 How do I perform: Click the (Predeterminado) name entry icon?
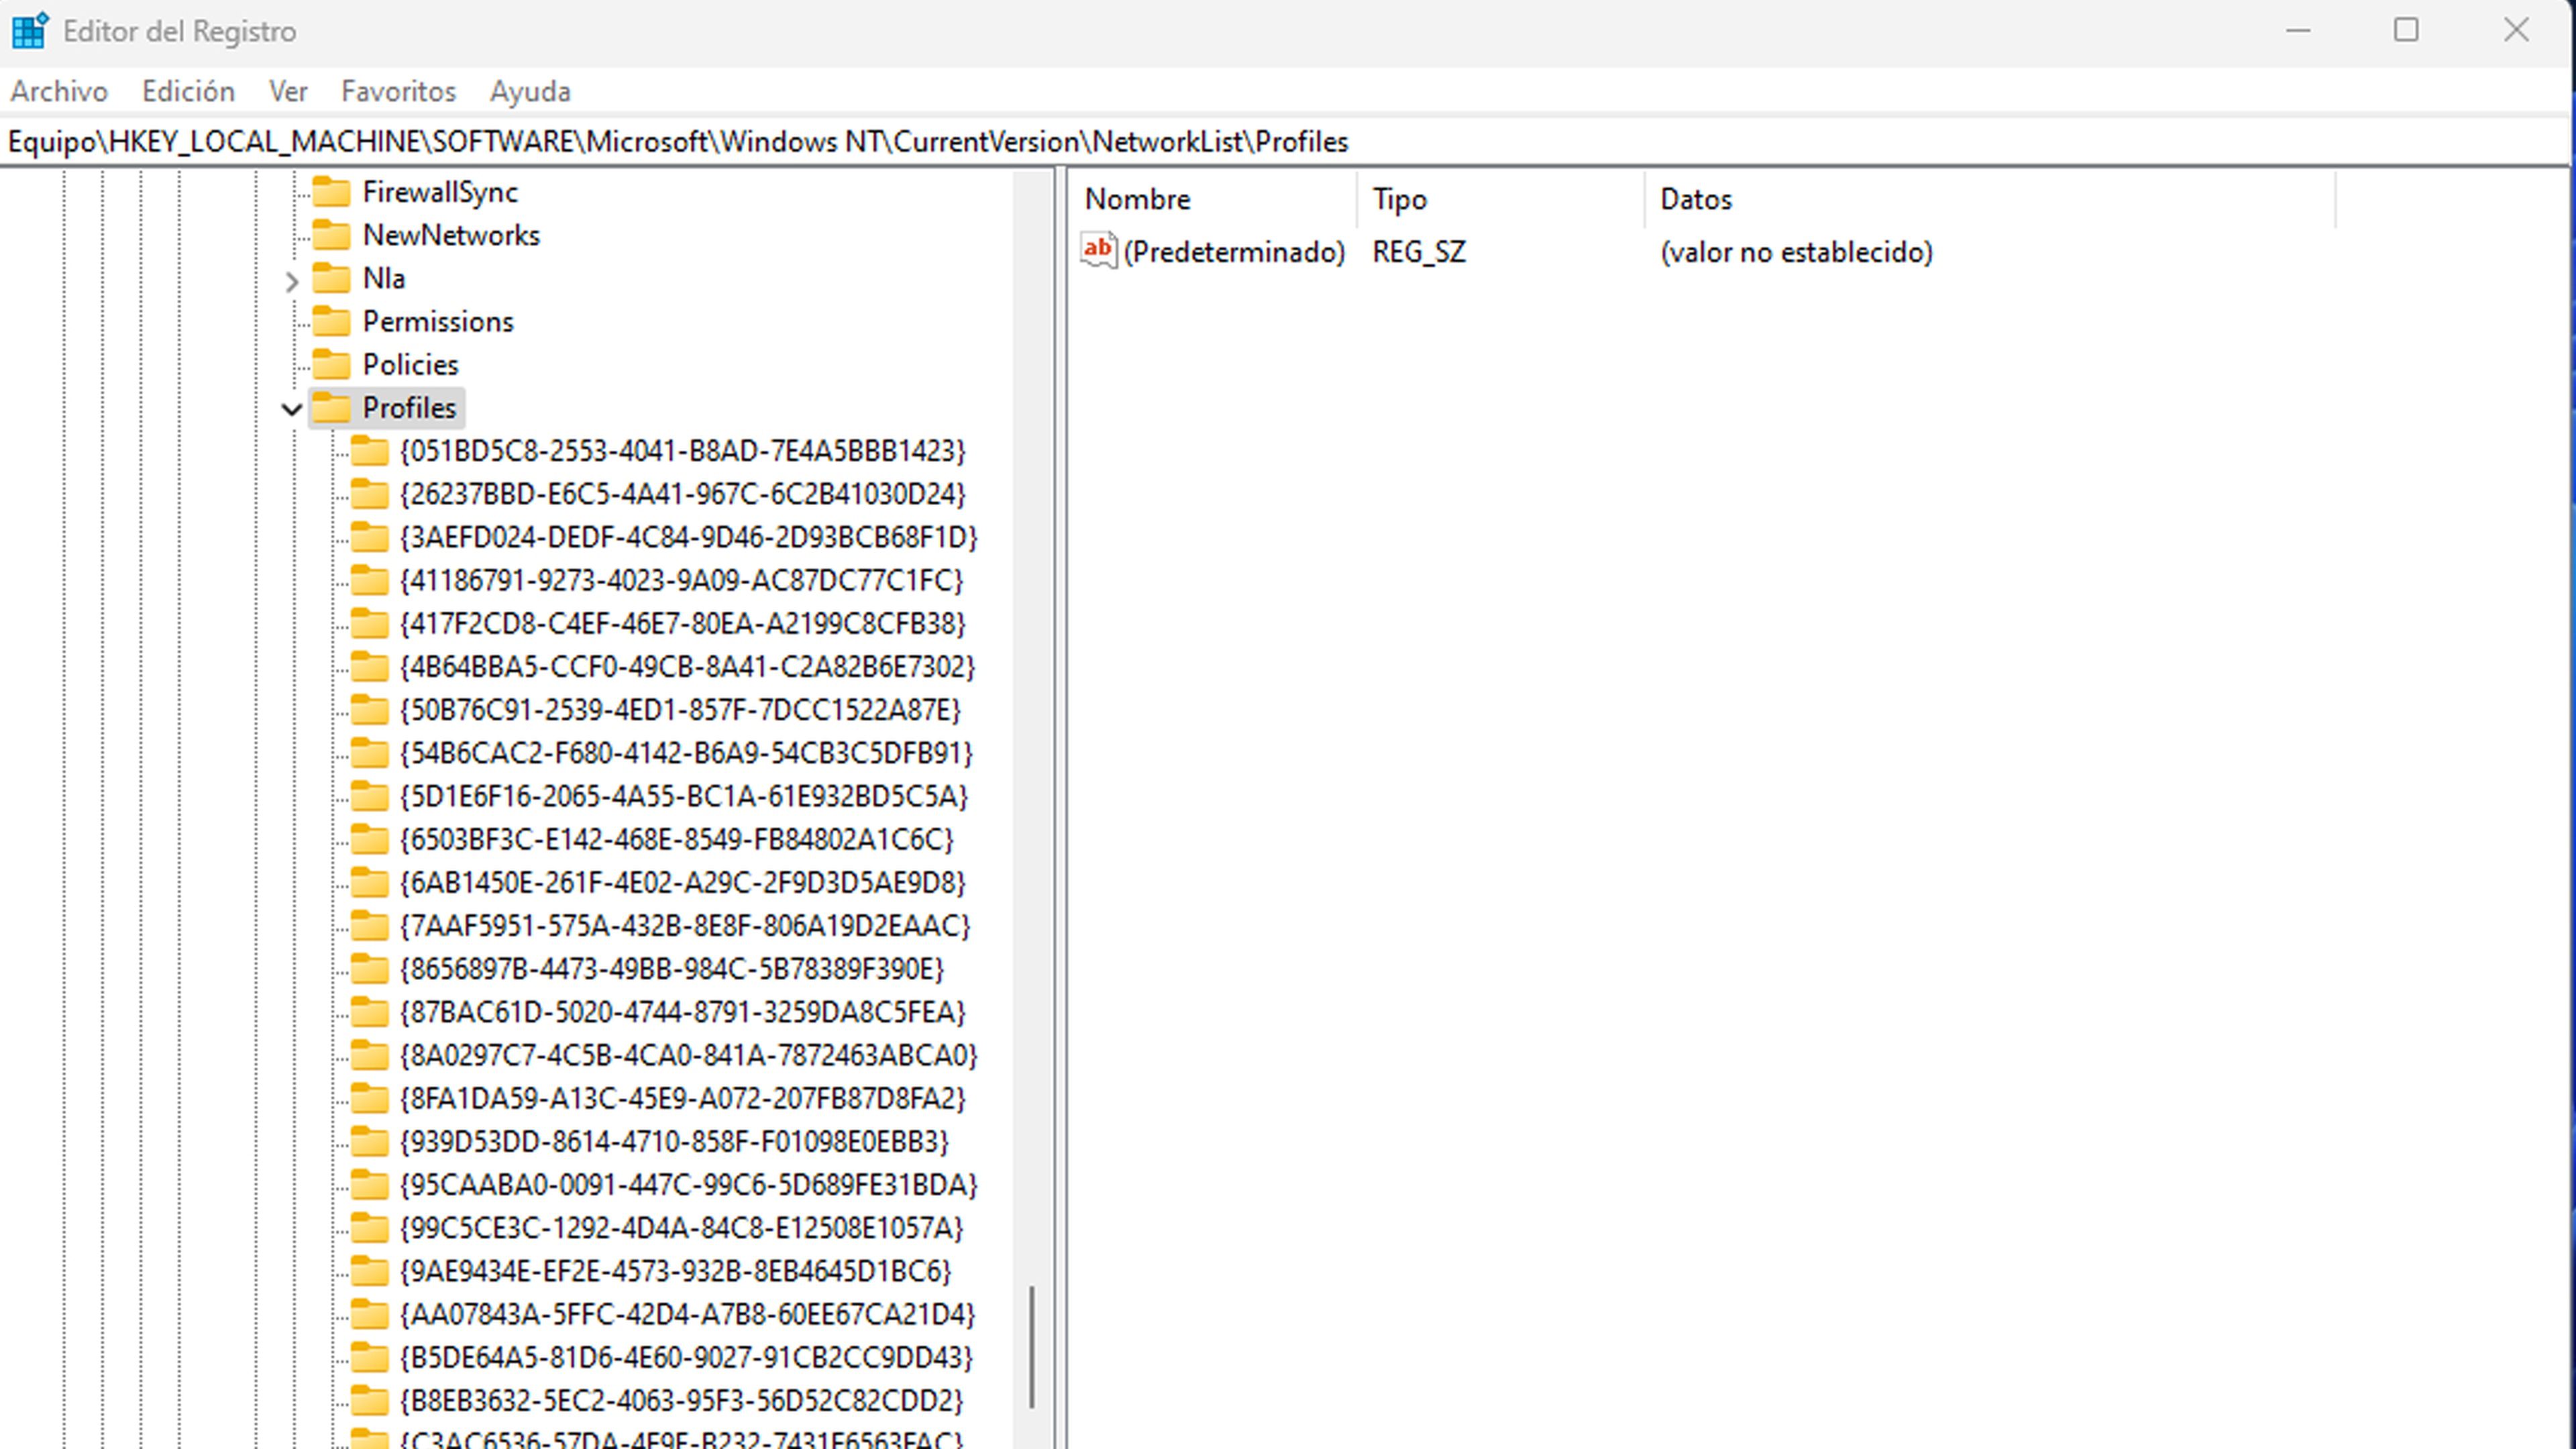[x=1099, y=250]
